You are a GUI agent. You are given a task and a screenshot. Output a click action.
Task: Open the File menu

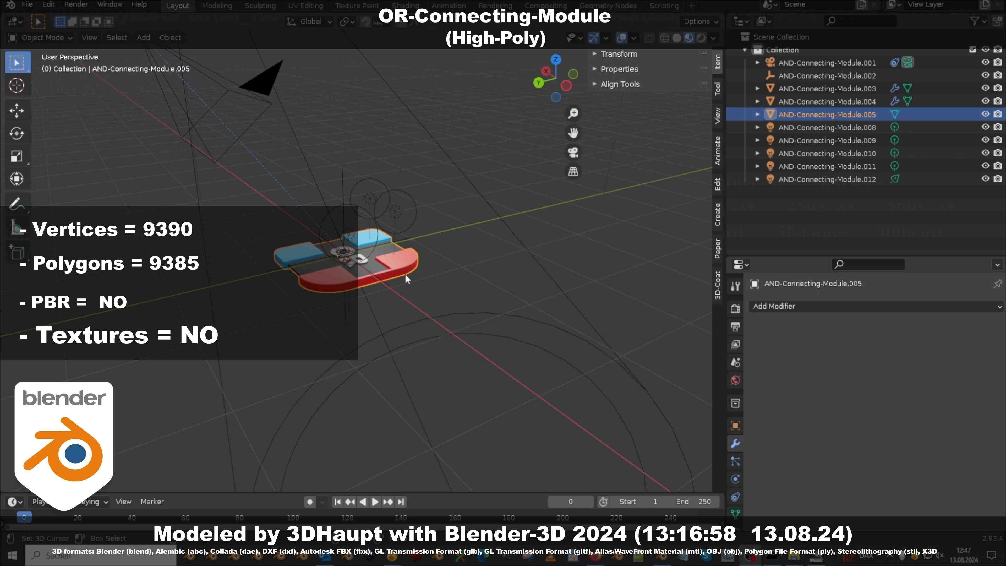pos(27,5)
